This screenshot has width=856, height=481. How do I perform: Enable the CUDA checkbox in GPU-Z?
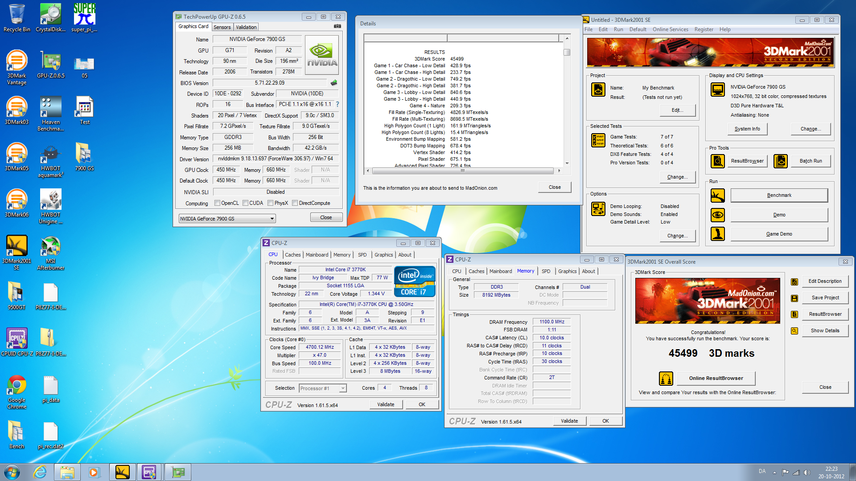click(x=246, y=203)
